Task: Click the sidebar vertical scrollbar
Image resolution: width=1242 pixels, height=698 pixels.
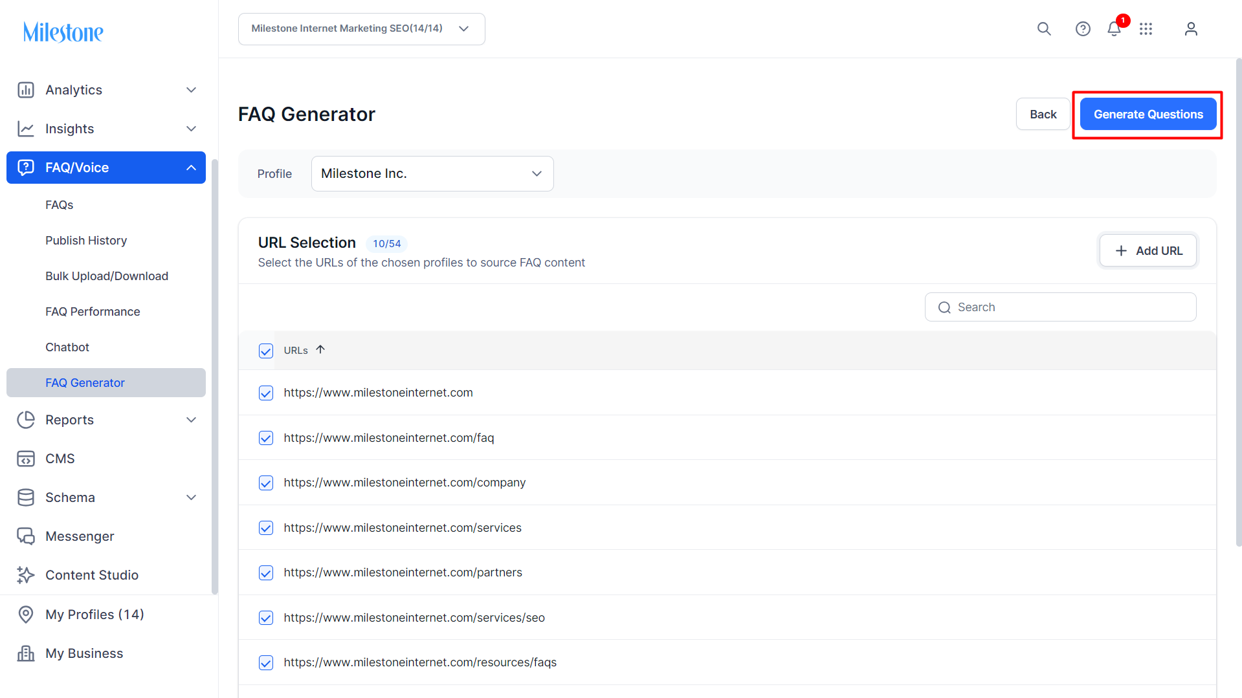Action: click(x=215, y=376)
